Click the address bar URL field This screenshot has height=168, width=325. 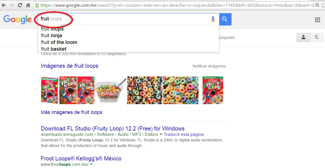tap(177, 5)
